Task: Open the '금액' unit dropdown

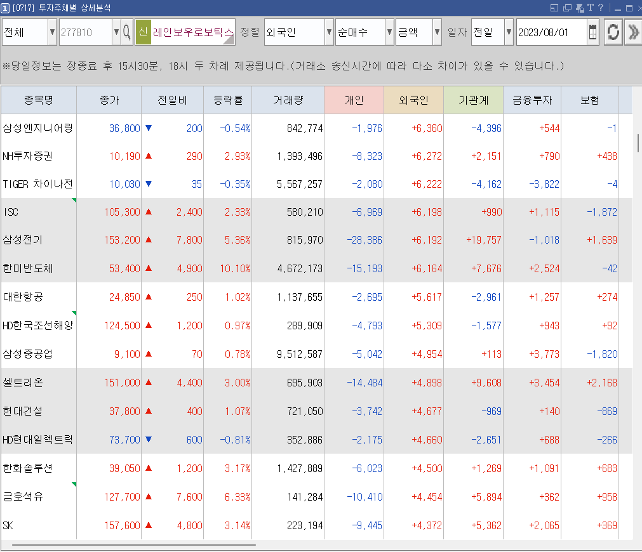Action: (x=438, y=32)
